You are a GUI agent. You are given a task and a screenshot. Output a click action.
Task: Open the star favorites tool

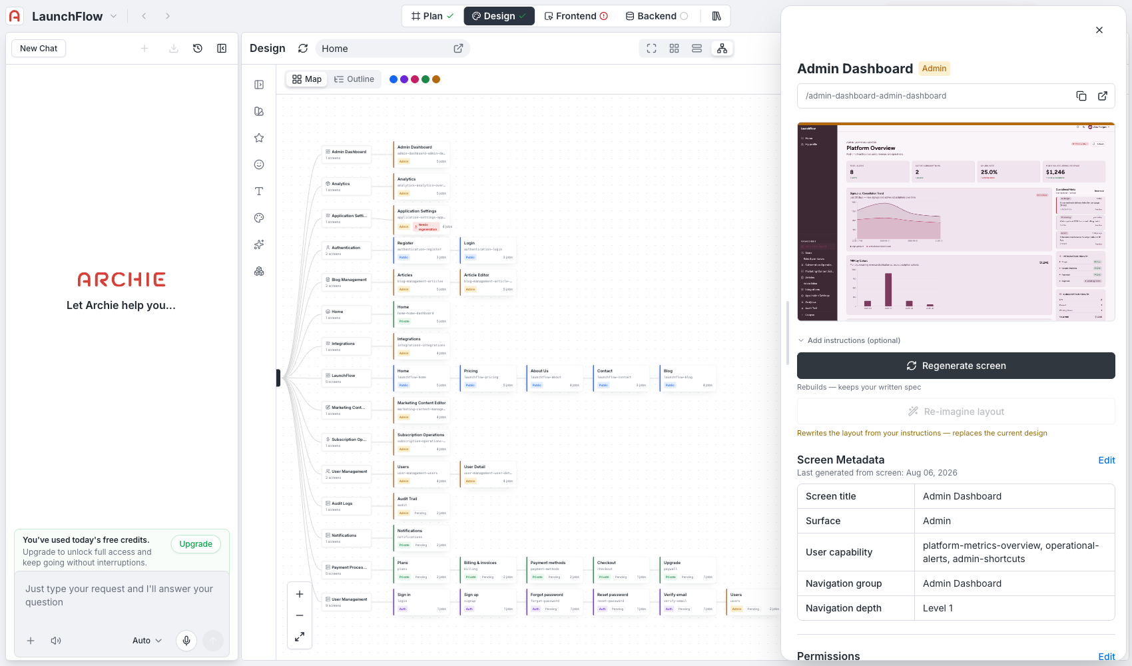pos(259,138)
